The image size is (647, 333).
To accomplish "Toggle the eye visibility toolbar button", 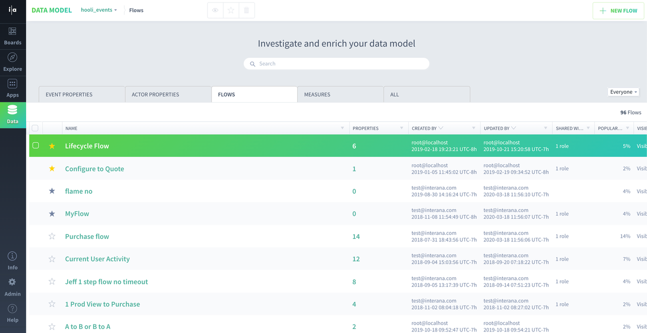I will pyautogui.click(x=215, y=10).
